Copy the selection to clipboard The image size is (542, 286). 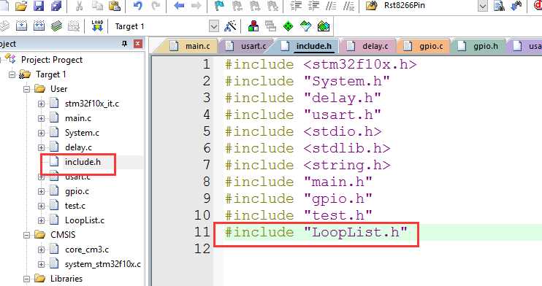(97, 6)
